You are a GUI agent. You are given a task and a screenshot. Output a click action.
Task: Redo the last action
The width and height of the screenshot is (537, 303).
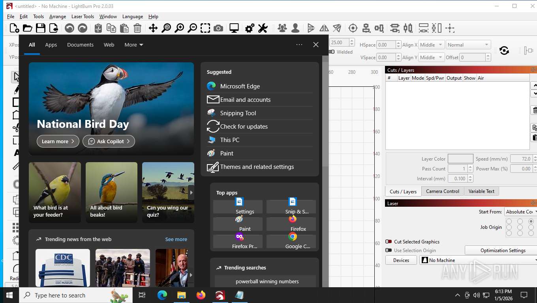click(x=83, y=28)
